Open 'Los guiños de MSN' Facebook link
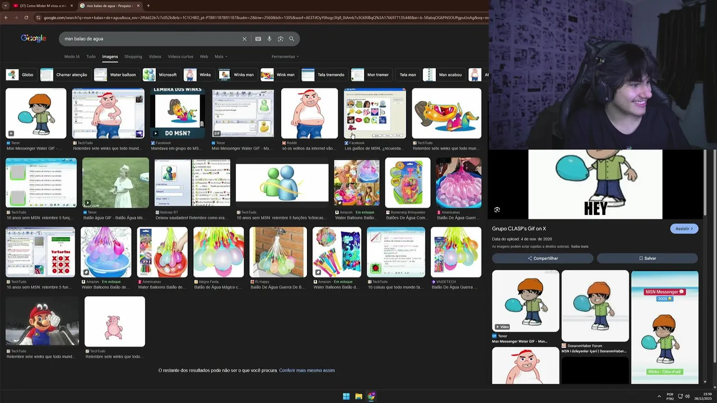 374,148
